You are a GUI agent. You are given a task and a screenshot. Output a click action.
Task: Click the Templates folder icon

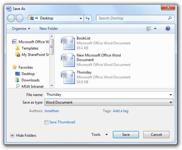[x=17, y=48]
